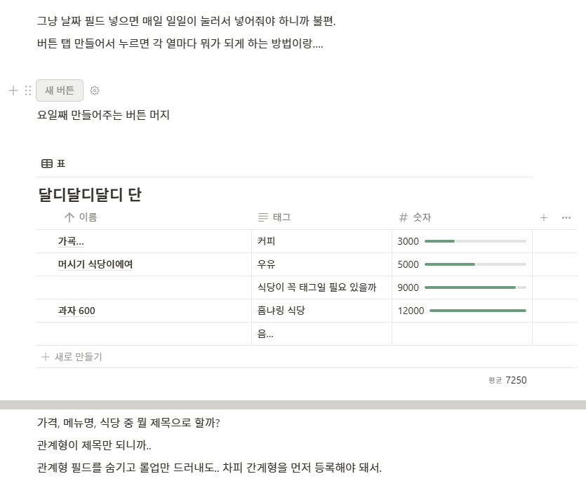Click the line starting 관계형 필드를 숨기고
Image resolution: width=586 pixels, height=481 pixels.
[x=209, y=468]
